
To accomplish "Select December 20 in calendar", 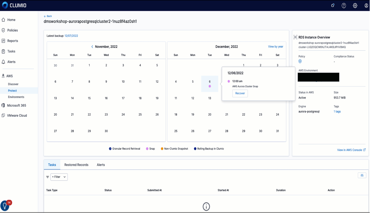I will 209,114.
